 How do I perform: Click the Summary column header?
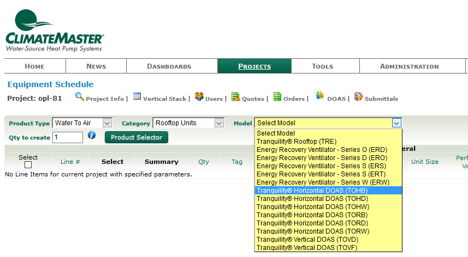point(162,162)
